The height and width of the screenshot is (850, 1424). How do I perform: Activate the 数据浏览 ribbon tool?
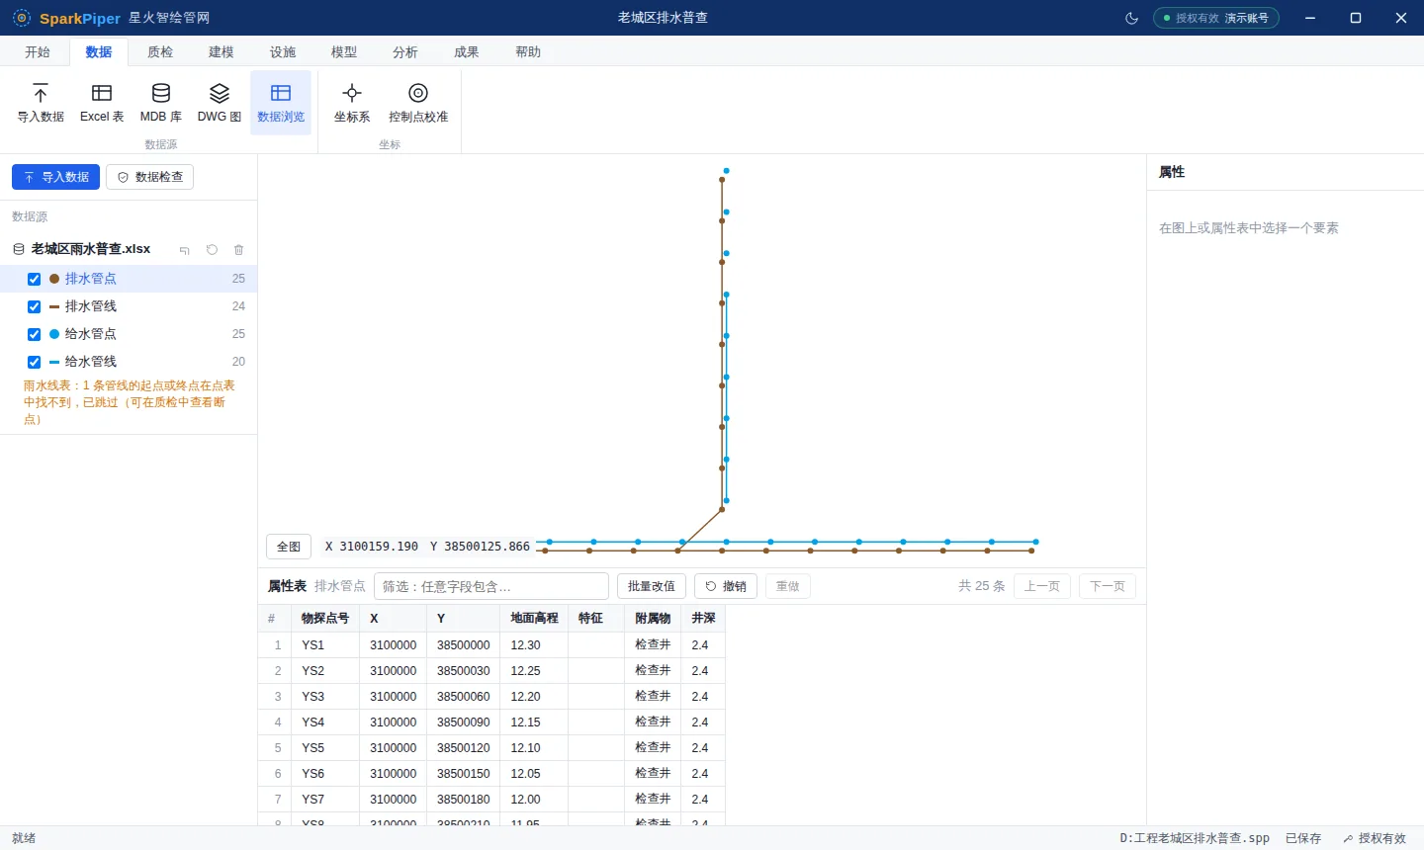coord(281,103)
